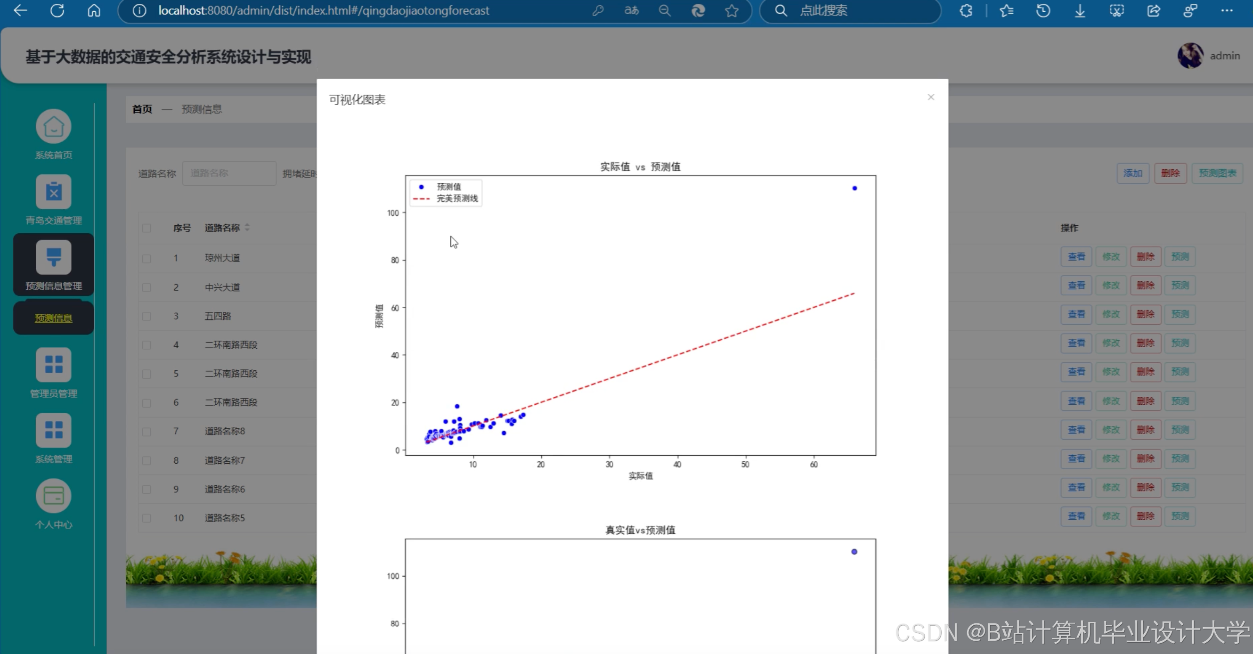1253x654 pixels.
Task: Refresh the page with the reload icon
Action: 57,10
